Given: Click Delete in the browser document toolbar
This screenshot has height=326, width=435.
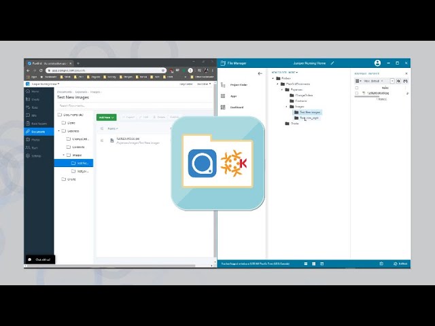Looking at the screenshot, I should [159, 117].
